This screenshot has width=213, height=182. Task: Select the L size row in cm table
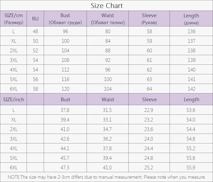click(x=106, y=31)
